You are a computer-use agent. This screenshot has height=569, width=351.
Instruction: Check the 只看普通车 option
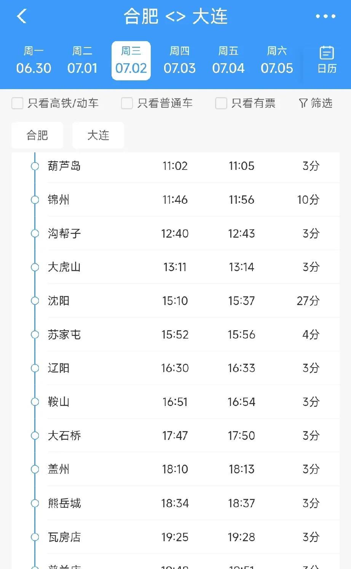(x=127, y=103)
